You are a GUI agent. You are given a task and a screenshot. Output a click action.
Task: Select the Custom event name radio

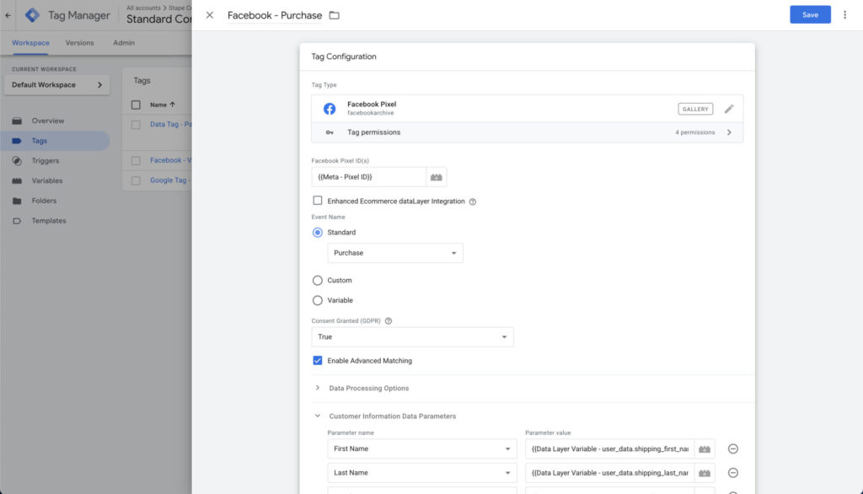318,280
